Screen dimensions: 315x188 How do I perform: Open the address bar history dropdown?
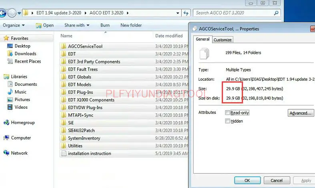(178, 13)
